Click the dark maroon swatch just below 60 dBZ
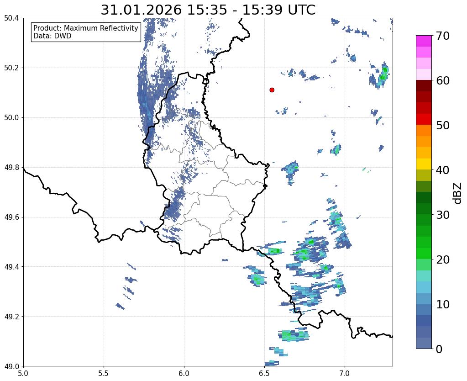Viewport: 467px width, 381px height. [x=424, y=86]
